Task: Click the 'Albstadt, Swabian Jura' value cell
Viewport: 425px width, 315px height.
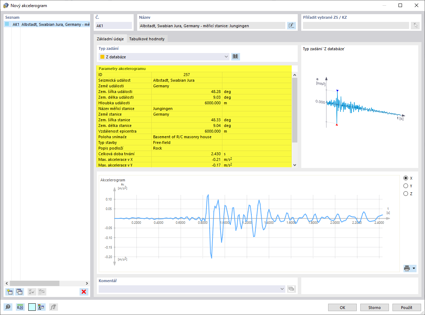Action: click(187, 80)
